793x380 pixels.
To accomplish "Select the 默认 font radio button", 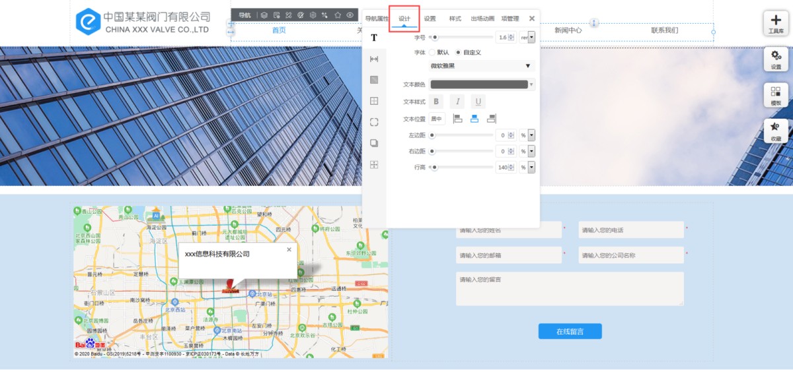I will tap(433, 52).
